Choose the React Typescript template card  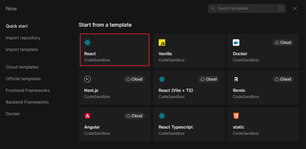point(189,124)
